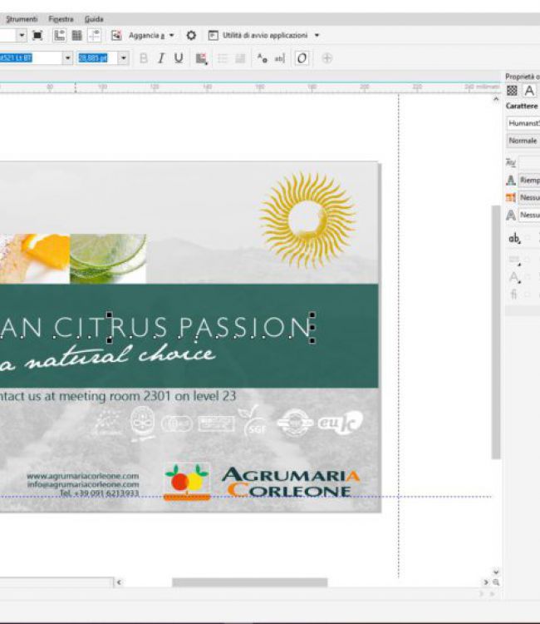
Task: Click the font size input field
Action: click(x=95, y=58)
